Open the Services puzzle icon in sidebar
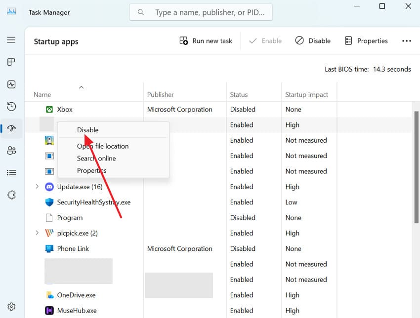420x318 pixels. pos(11,195)
